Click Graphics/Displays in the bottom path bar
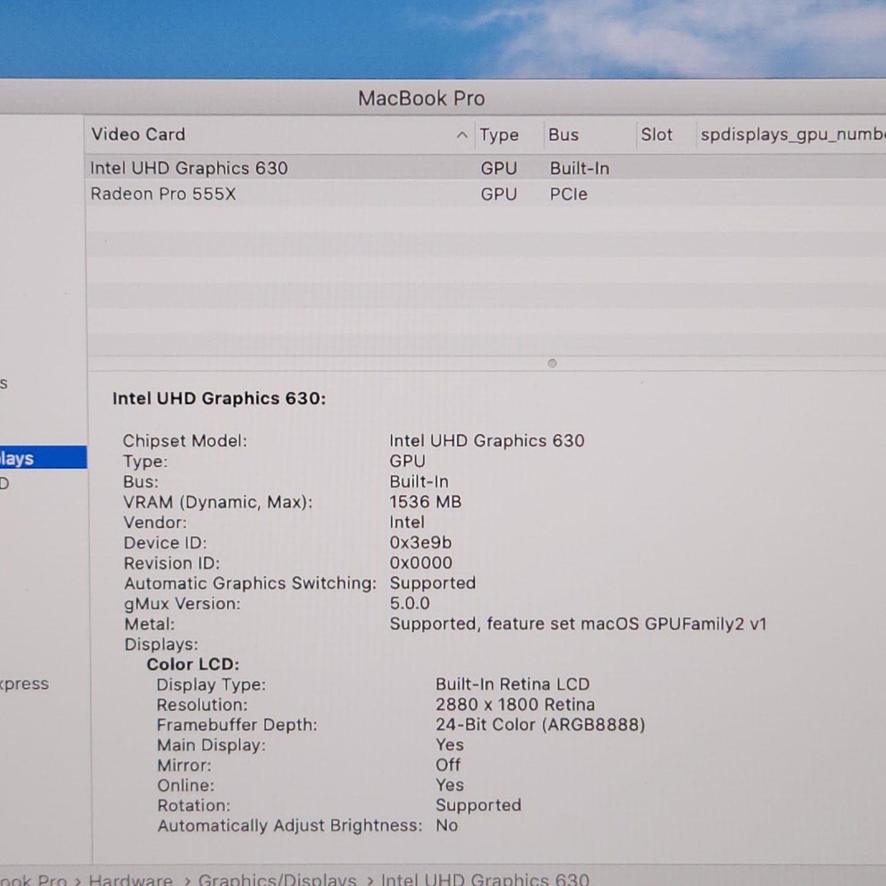This screenshot has width=886, height=886. coord(277,880)
